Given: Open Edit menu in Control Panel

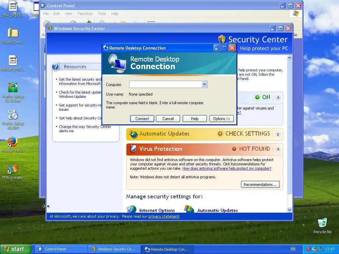Looking at the screenshot, I should pyautogui.click(x=57, y=14).
